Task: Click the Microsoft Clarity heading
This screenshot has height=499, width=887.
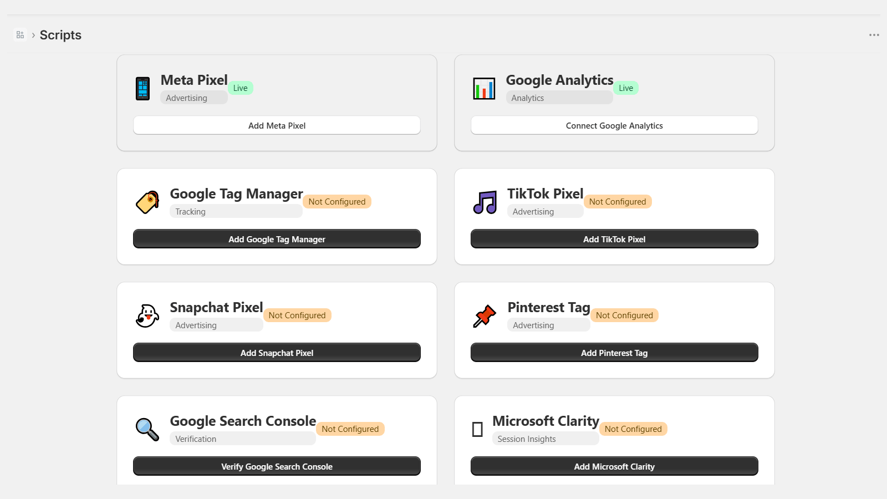Action: pyautogui.click(x=546, y=421)
